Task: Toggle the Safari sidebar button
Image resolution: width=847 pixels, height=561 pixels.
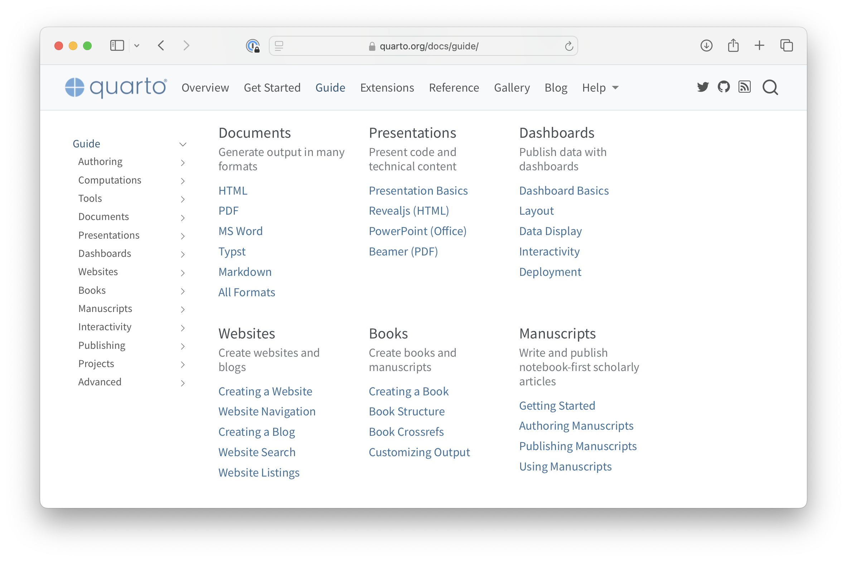Action: pyautogui.click(x=117, y=46)
